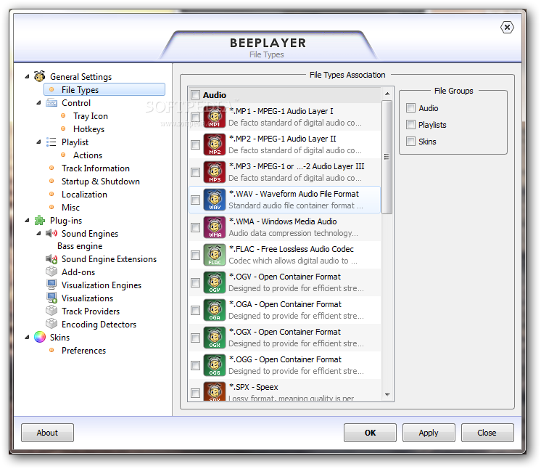541x469 pixels.
Task: Tick the *.WMA association checkbox
Action: [195, 227]
